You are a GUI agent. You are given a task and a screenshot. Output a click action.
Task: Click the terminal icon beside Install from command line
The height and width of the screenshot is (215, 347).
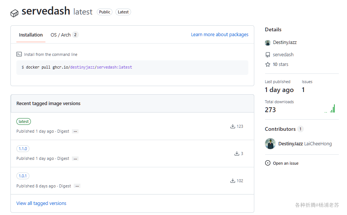(19, 54)
